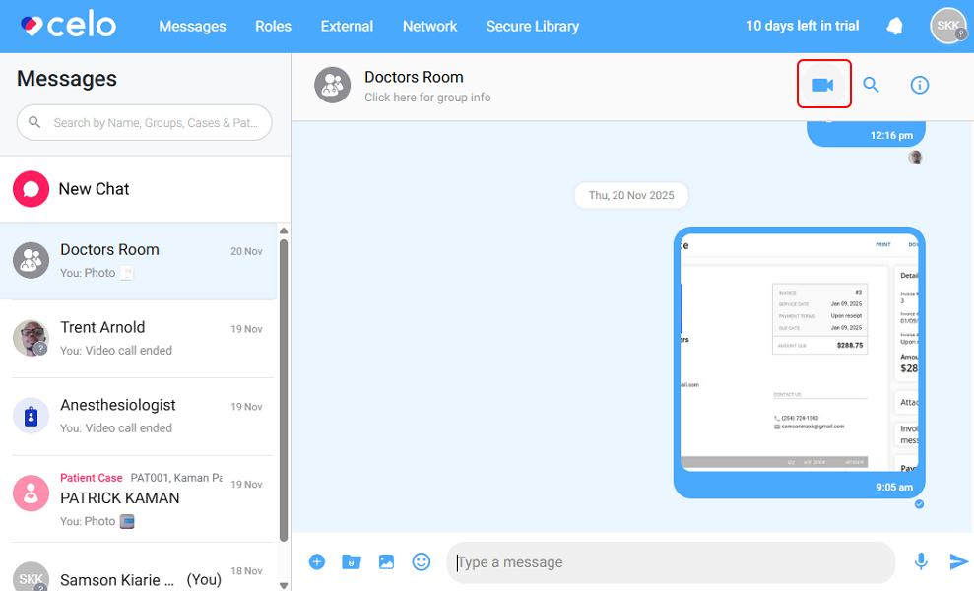Open search within the Doctors Room conversation
The height and width of the screenshot is (591, 974).
click(871, 84)
